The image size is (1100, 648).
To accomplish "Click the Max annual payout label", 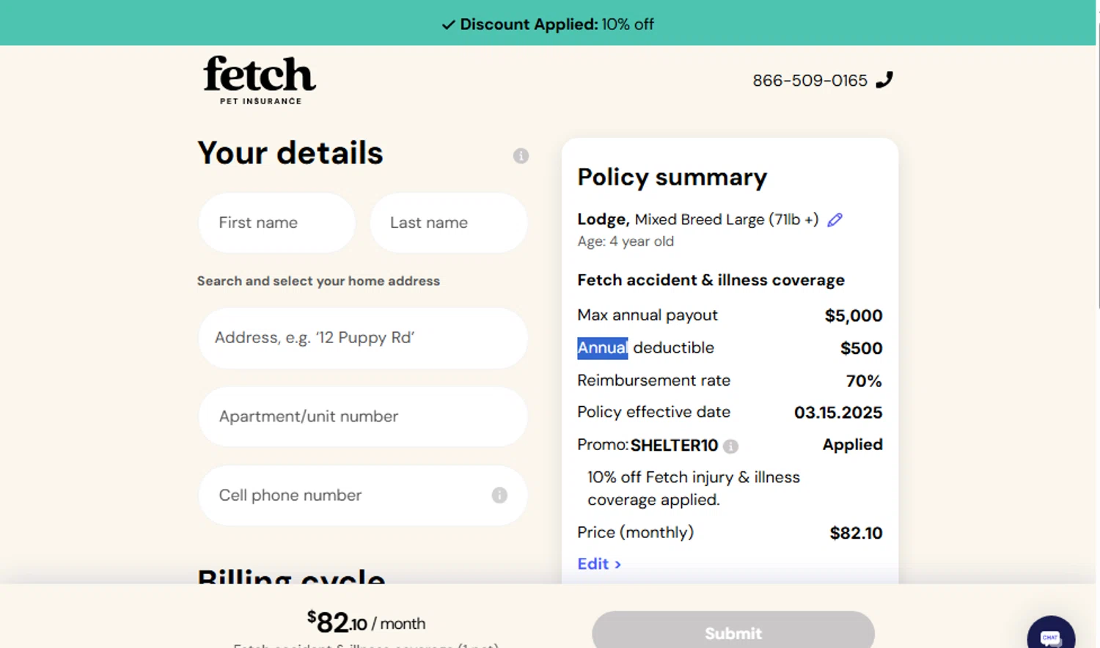I will (x=648, y=315).
